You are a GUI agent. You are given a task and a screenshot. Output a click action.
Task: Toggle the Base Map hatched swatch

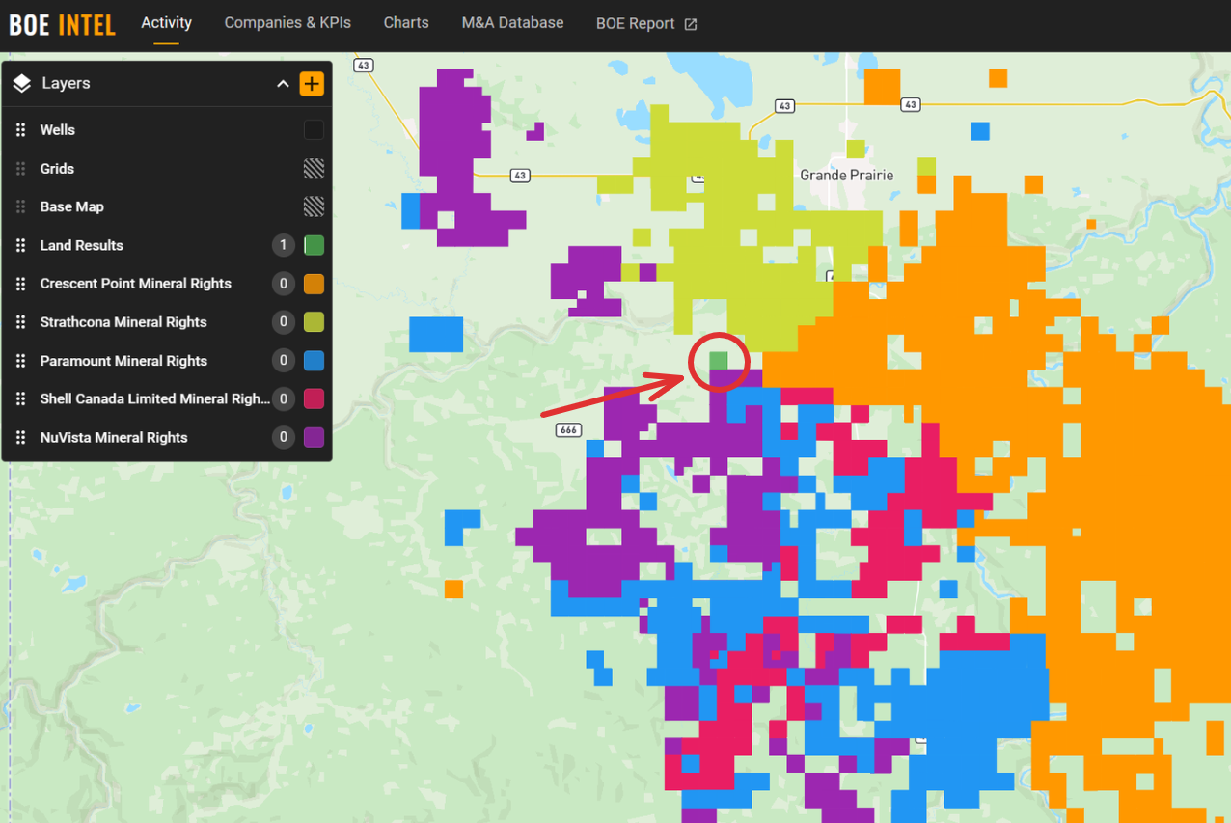[314, 206]
